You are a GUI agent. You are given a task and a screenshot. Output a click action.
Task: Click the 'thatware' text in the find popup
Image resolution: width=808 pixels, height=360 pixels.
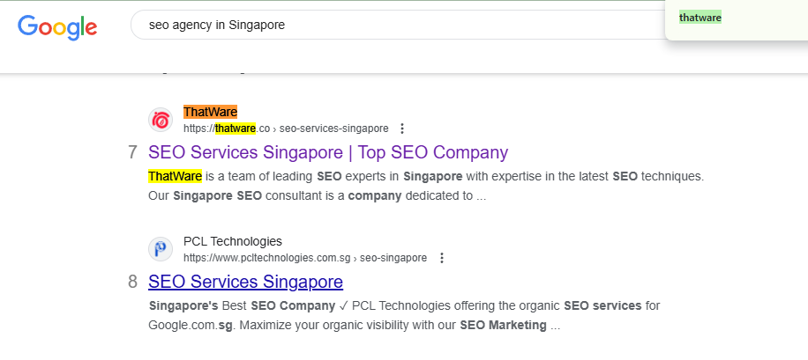tap(700, 18)
